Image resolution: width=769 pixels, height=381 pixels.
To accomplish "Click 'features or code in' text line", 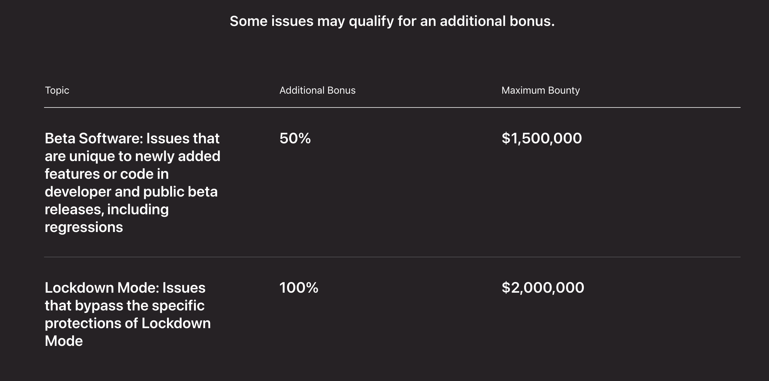I will click(x=107, y=174).
